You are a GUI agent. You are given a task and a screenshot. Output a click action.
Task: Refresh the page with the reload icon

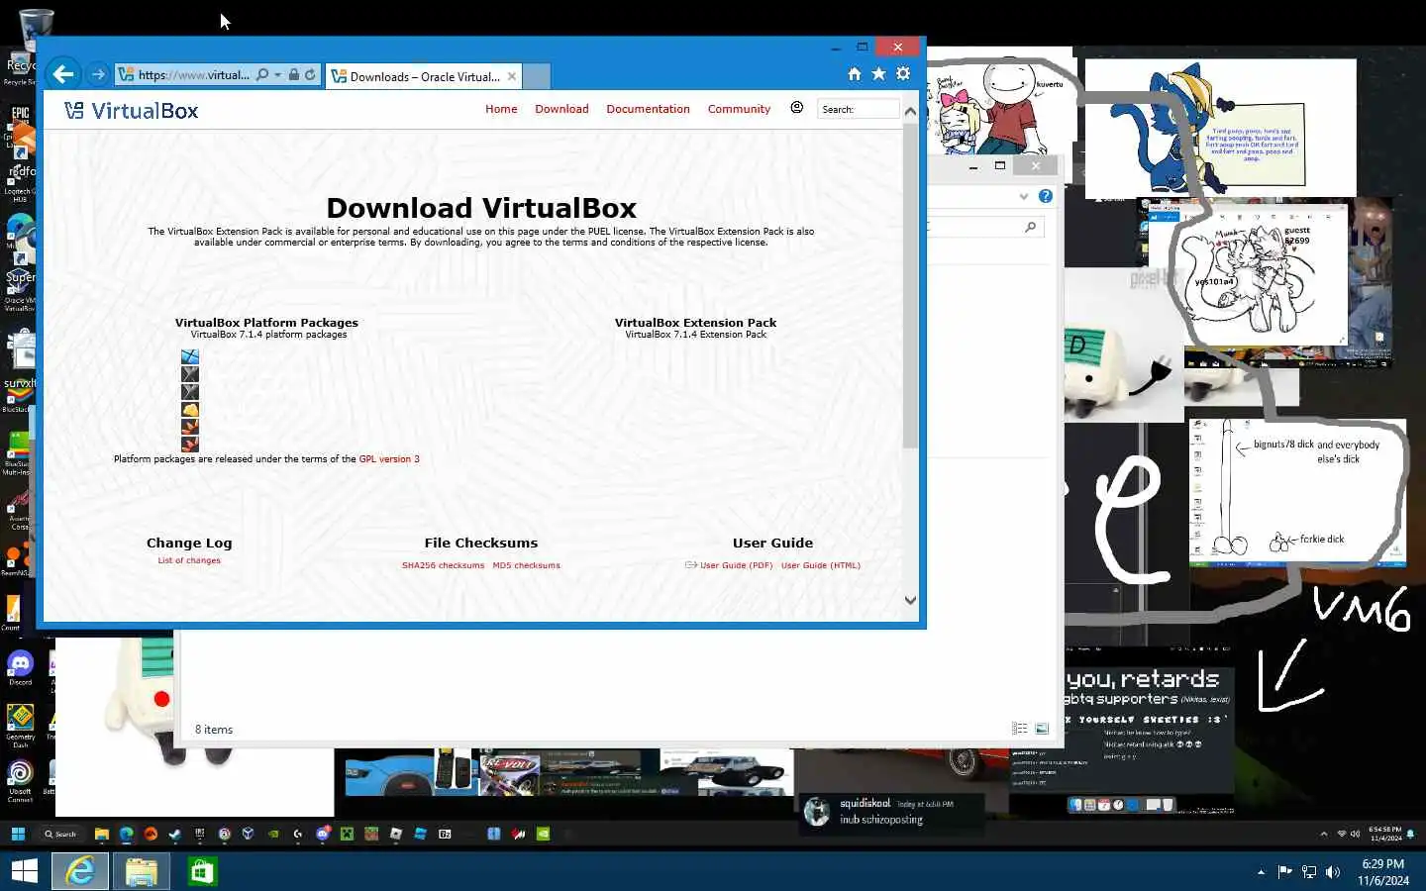click(310, 74)
